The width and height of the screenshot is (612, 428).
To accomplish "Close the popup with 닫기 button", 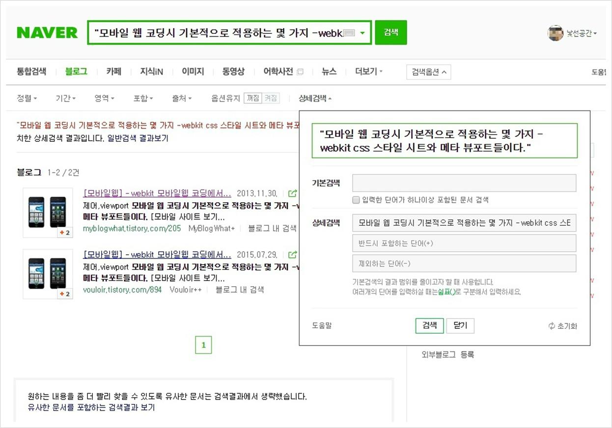I will (460, 325).
